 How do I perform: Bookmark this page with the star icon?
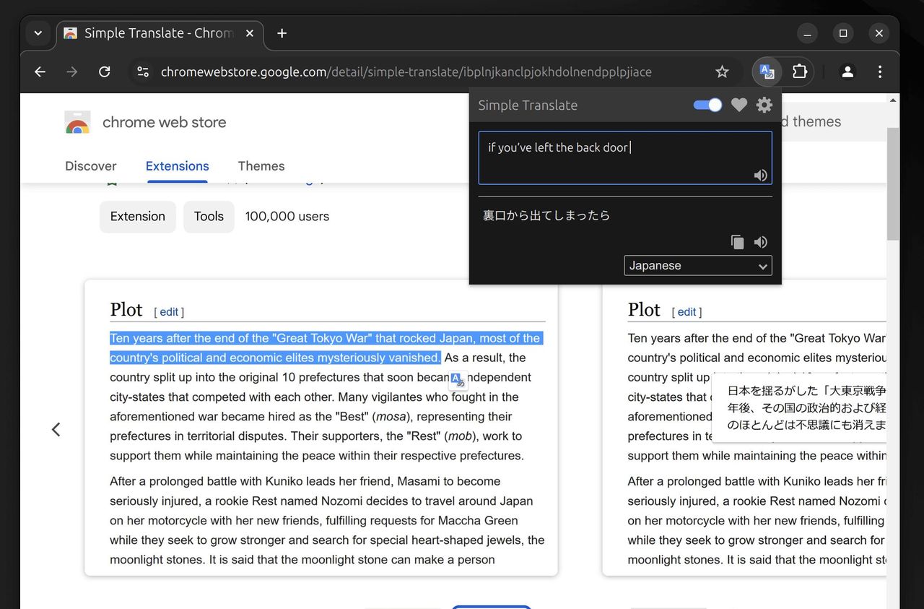[722, 72]
